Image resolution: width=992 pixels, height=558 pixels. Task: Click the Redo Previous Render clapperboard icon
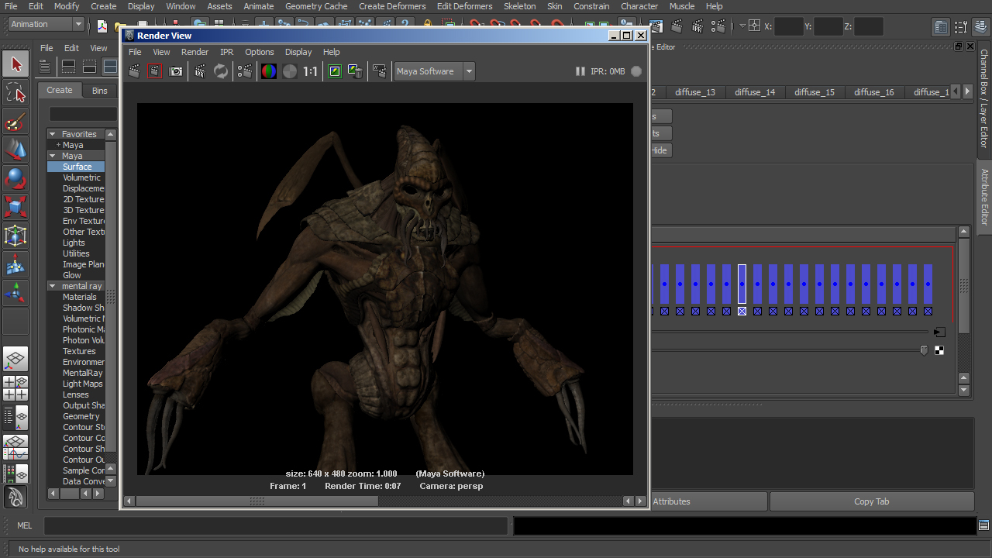coord(134,71)
